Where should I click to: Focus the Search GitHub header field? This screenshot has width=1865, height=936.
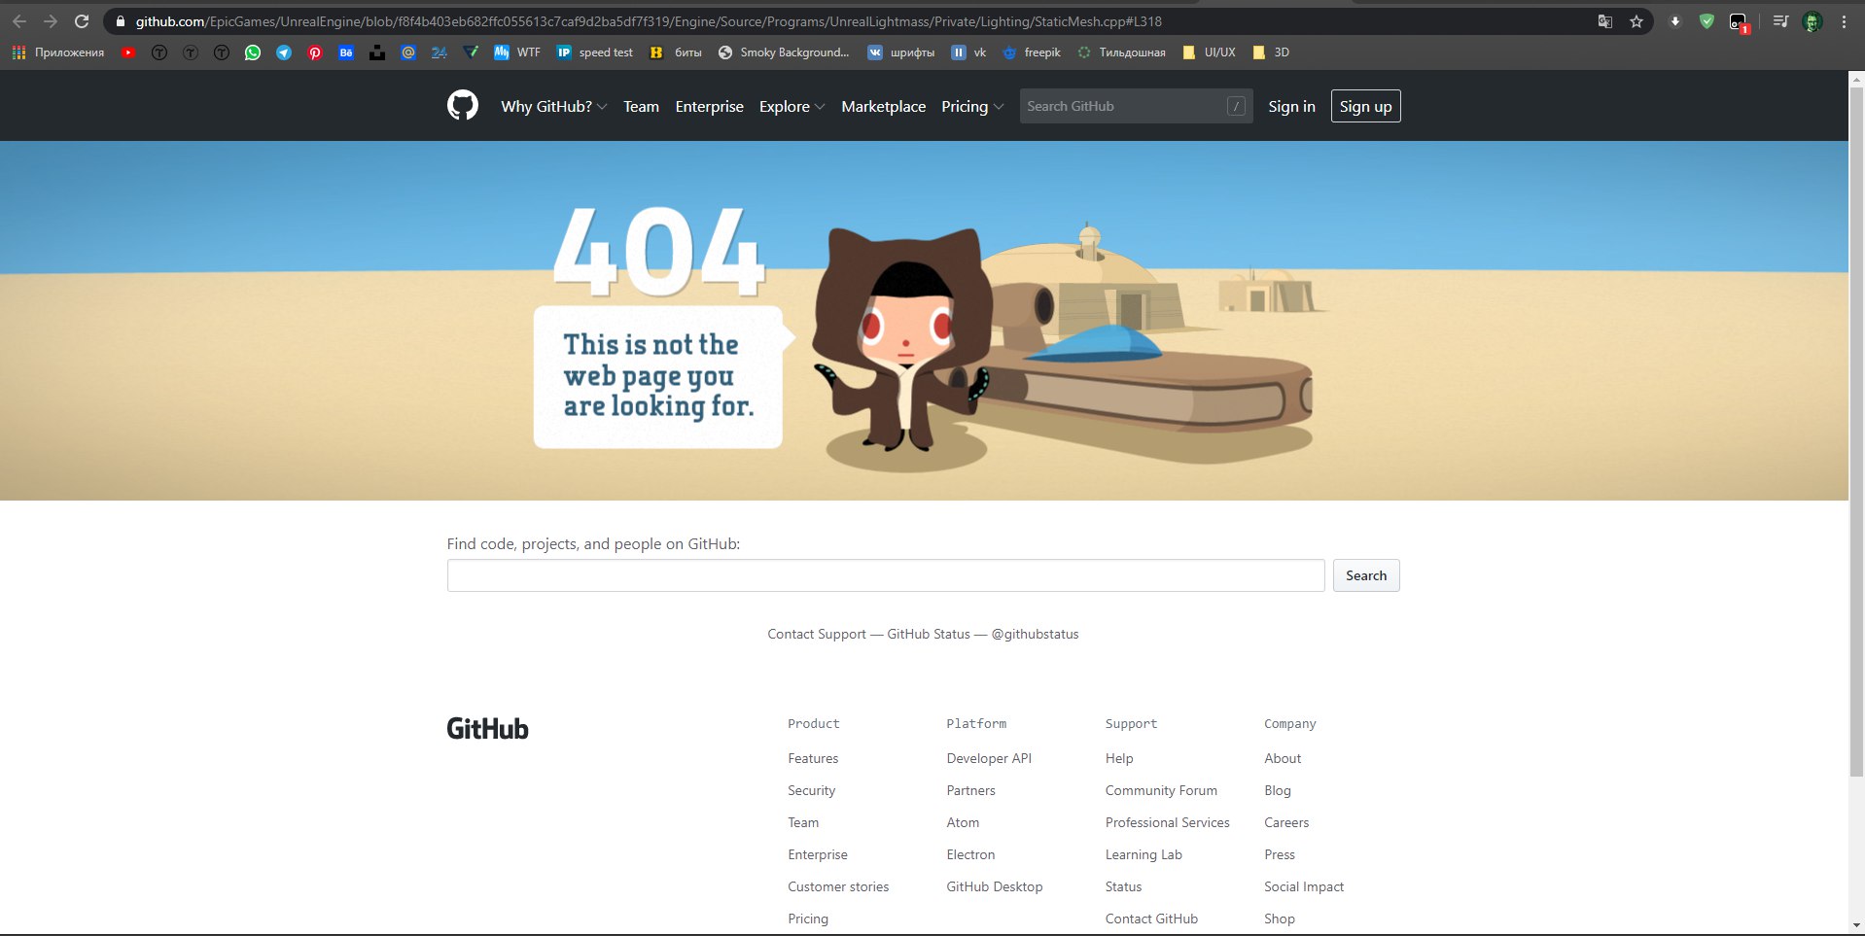point(1136,106)
